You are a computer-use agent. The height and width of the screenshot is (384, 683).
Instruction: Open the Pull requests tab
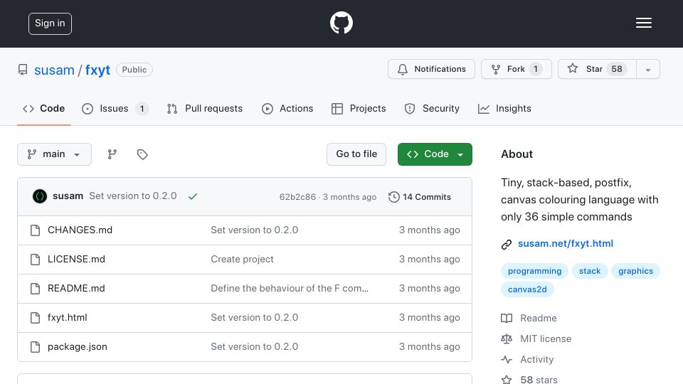[205, 108]
